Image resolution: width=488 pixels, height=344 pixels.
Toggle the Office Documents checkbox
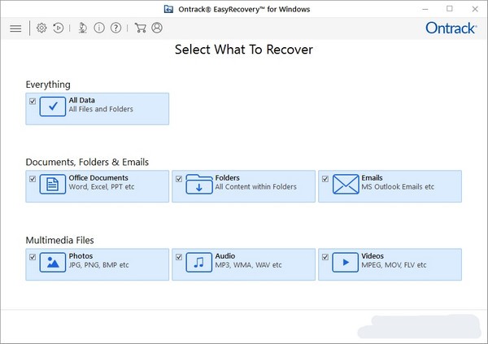click(33, 179)
